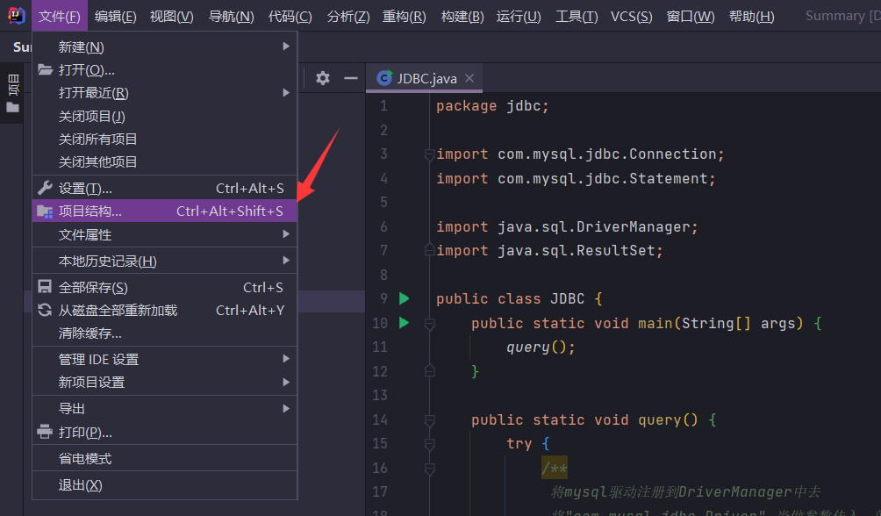Click the reload icon beside 从磁盘全部重新加载
Image resolution: width=881 pixels, height=516 pixels.
click(45, 310)
